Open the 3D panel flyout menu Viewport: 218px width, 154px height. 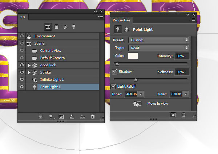click(x=100, y=17)
